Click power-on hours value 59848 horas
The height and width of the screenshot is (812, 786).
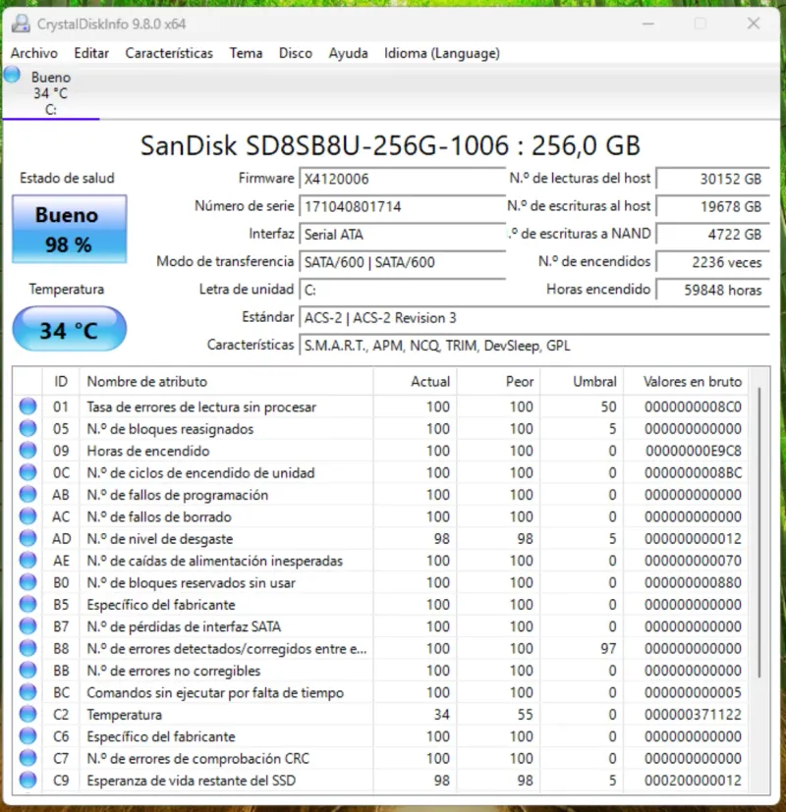click(712, 290)
